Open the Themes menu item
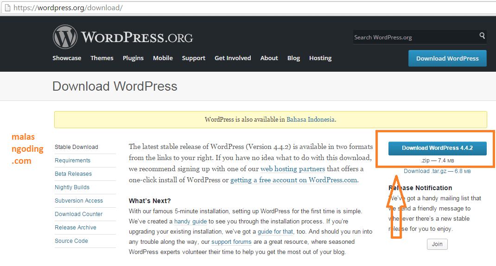This screenshot has width=496, height=266. click(x=102, y=58)
